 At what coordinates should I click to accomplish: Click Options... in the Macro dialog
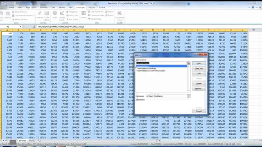(x=199, y=89)
